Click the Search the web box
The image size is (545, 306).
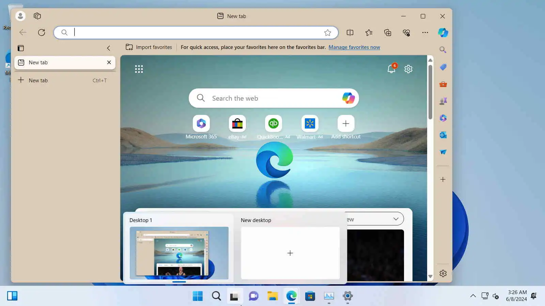point(274,98)
